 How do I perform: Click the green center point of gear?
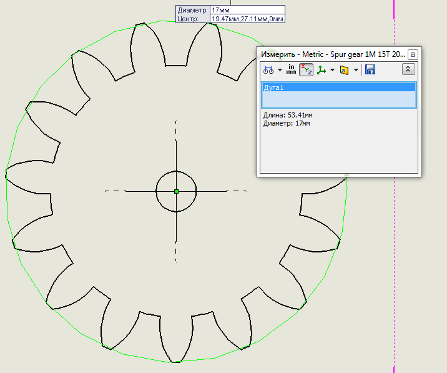[x=176, y=191]
